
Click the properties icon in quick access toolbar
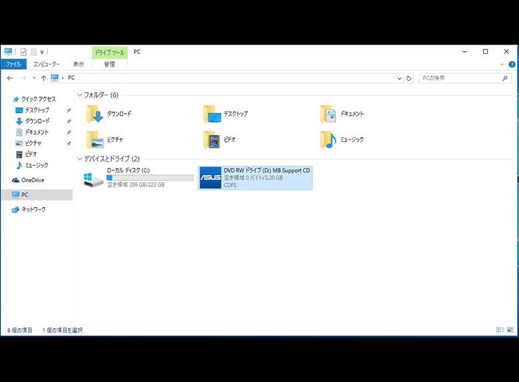pos(23,52)
